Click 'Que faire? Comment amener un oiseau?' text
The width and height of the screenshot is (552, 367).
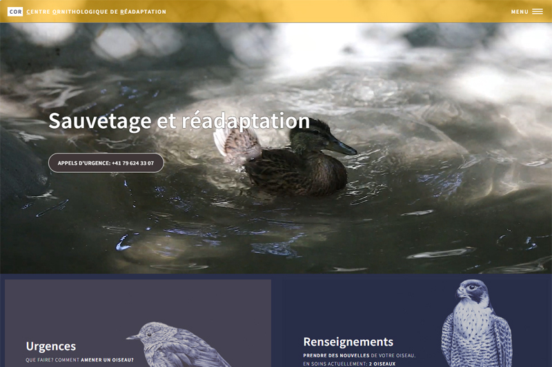(79, 360)
